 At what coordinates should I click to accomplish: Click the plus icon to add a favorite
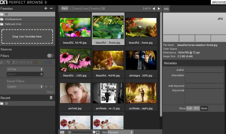[x=46, y=8]
